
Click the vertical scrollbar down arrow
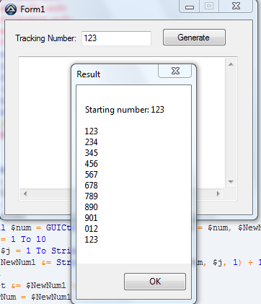pyautogui.click(x=231, y=182)
